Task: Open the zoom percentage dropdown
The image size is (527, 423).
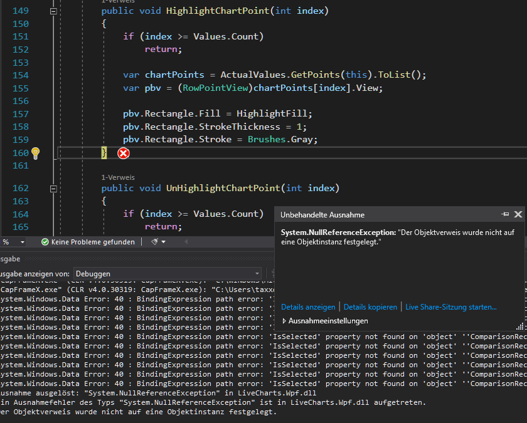Action: tap(23, 242)
